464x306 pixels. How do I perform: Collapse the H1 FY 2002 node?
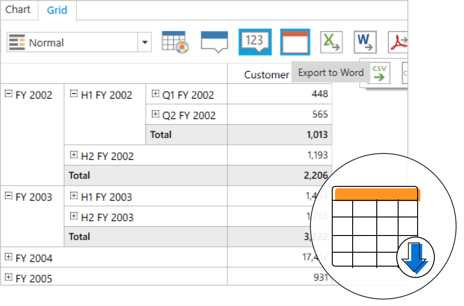tap(73, 94)
